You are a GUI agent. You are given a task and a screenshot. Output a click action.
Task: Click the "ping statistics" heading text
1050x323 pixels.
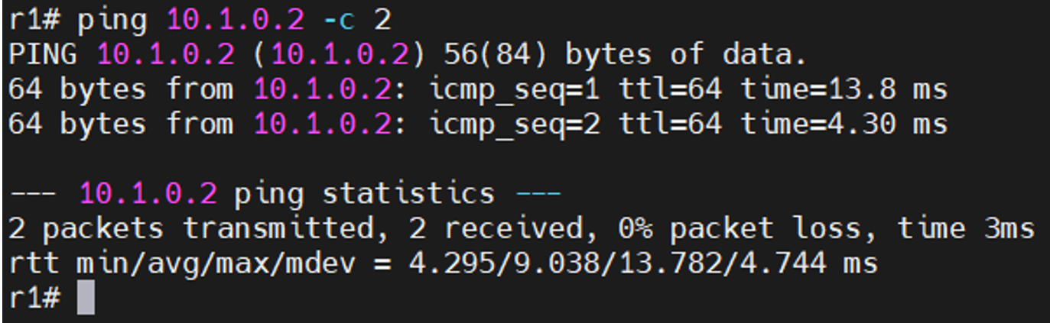pyautogui.click(x=364, y=194)
